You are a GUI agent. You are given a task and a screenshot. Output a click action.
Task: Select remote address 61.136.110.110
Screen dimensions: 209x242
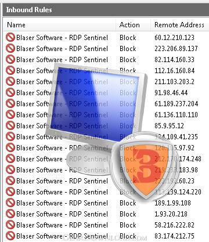(x=176, y=115)
